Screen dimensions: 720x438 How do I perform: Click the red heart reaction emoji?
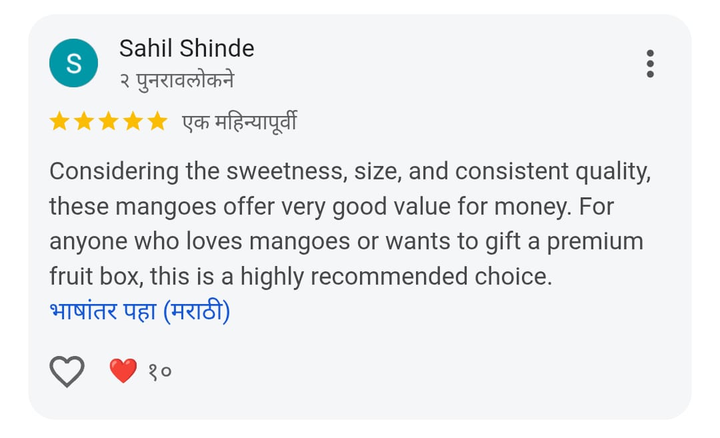(123, 371)
